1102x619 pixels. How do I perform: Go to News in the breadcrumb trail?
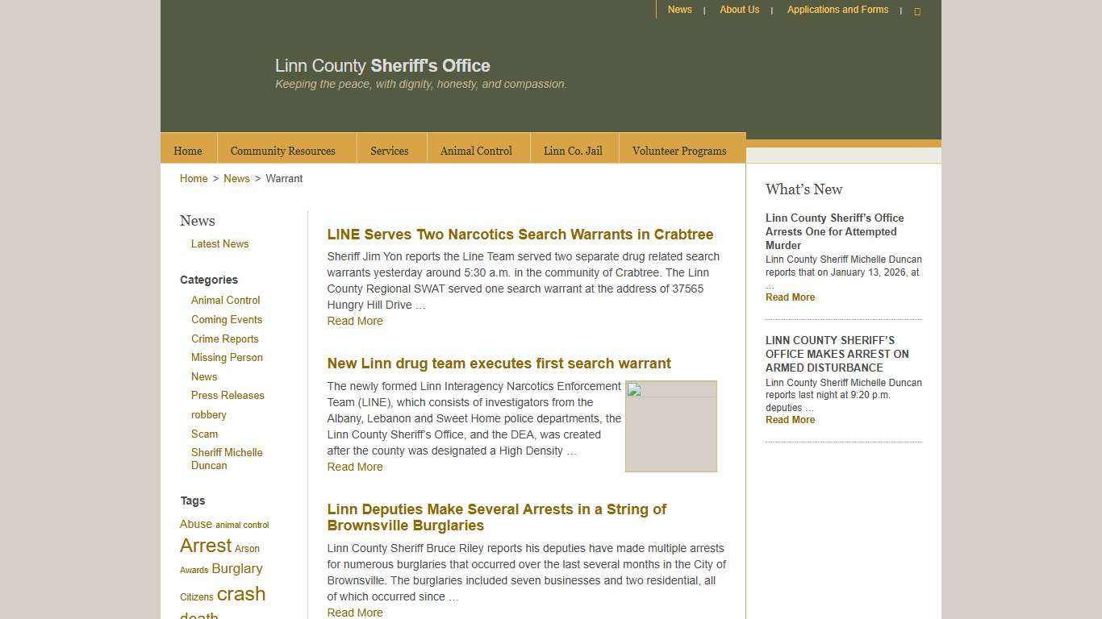click(236, 178)
